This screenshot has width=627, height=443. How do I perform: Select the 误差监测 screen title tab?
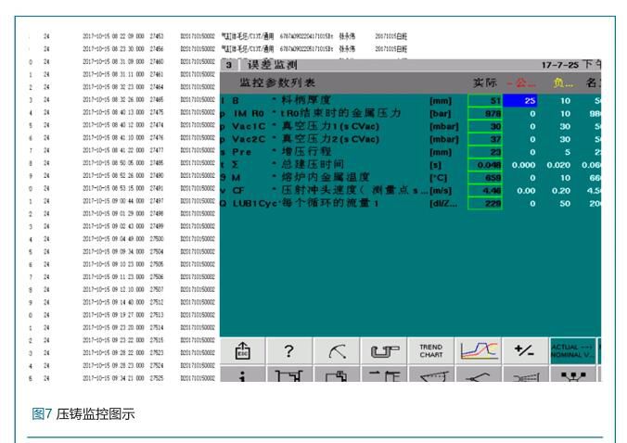pos(272,65)
